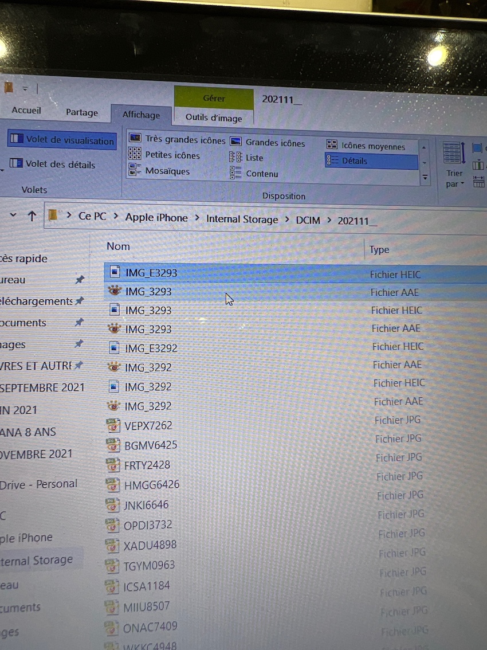Image resolution: width=487 pixels, height=650 pixels.
Task: Navigate to Ce PC in address bar
Action: coord(92,216)
